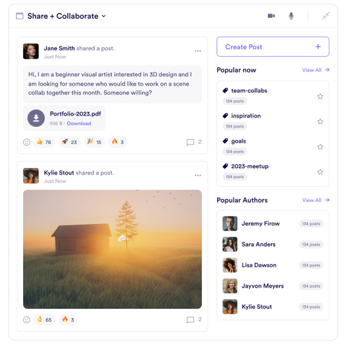Toggle star on 2023-meetup tag
This screenshot has width=345, height=344.
pyautogui.click(x=320, y=172)
